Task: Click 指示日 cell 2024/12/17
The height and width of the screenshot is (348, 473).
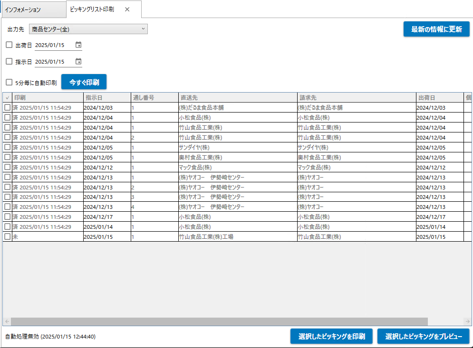Action: point(107,217)
